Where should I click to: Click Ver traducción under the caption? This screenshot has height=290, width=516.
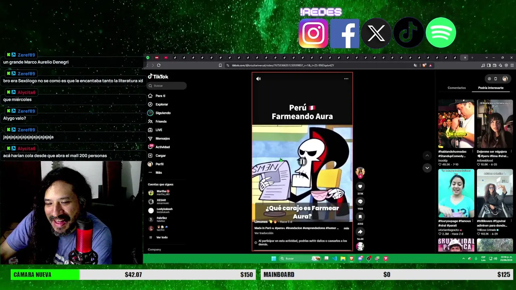coord(264,233)
